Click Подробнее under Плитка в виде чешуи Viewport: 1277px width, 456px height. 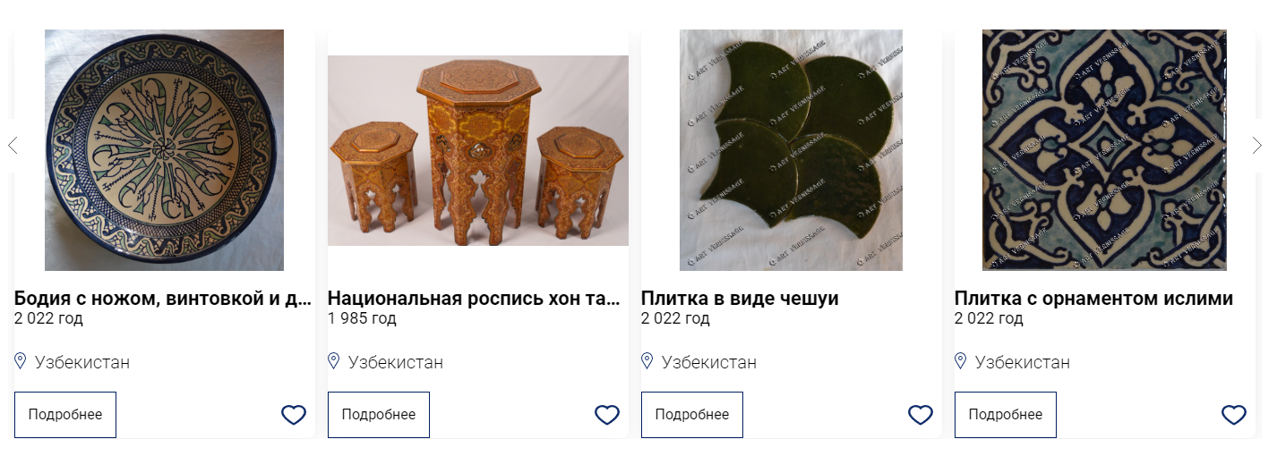tap(692, 415)
